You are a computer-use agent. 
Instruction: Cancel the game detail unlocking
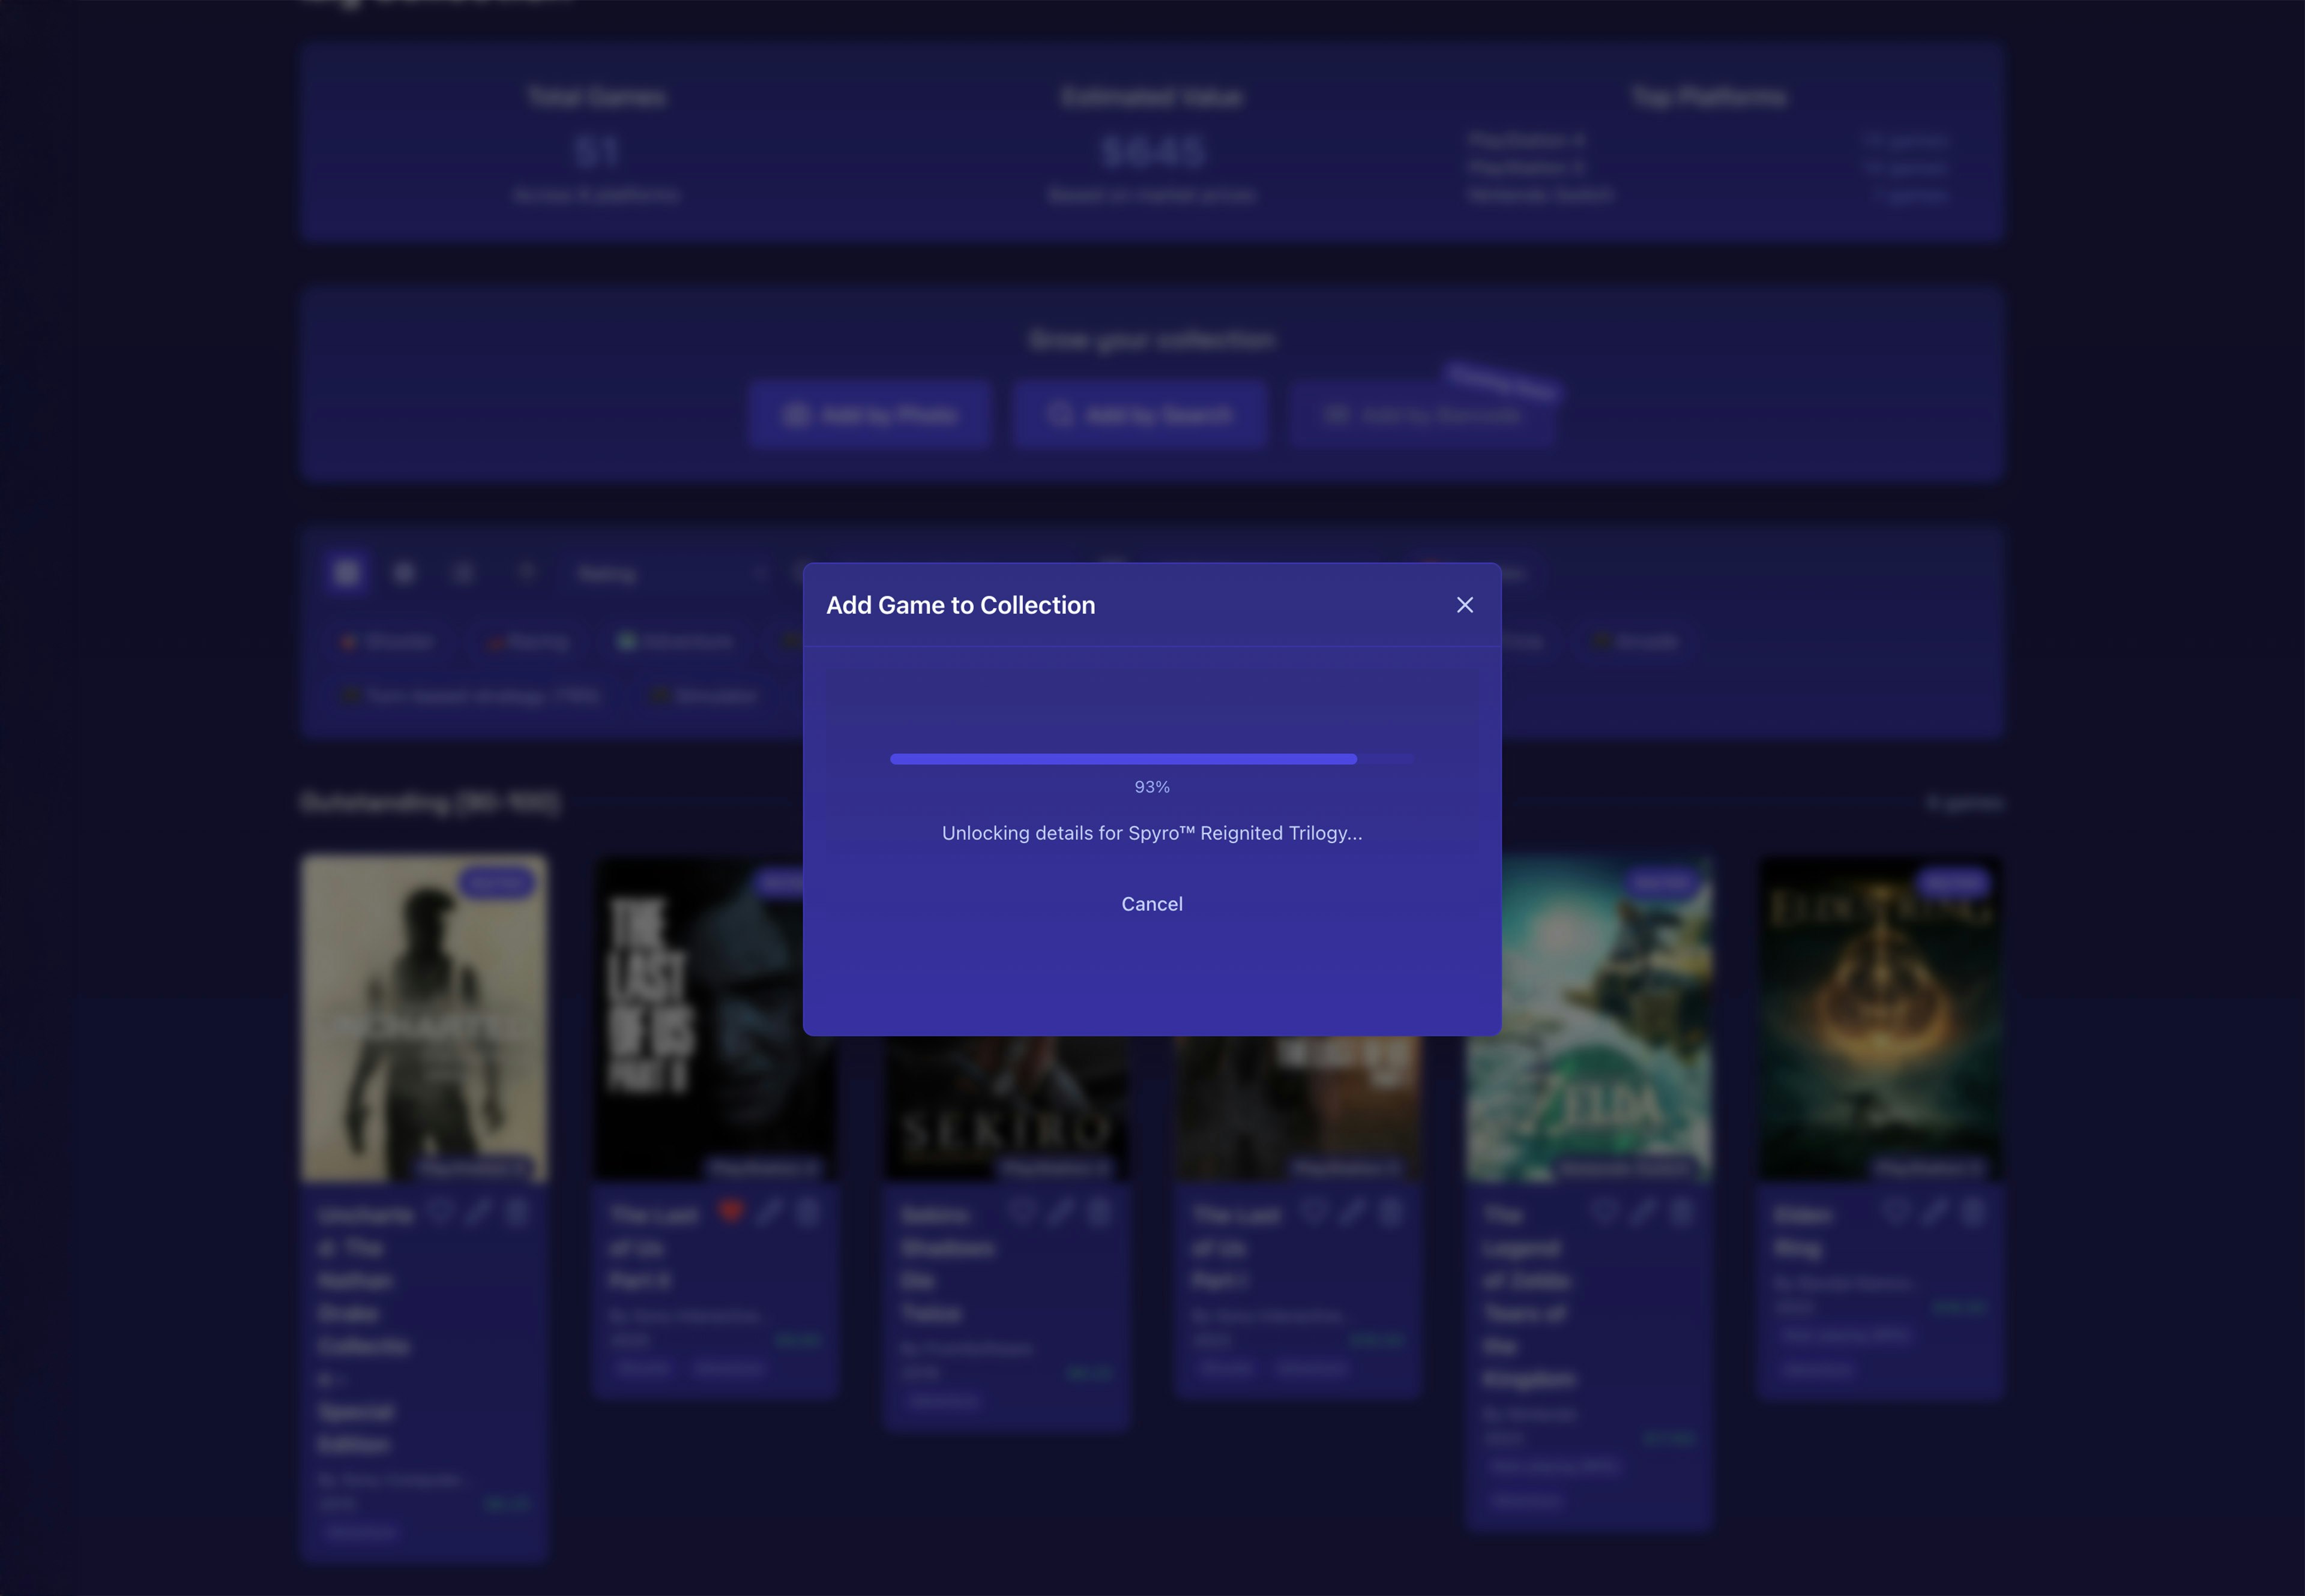1151,904
